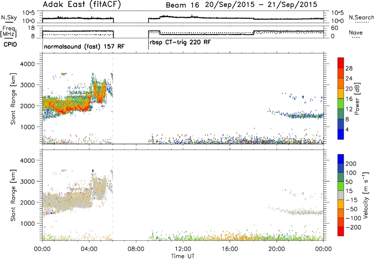The height and width of the screenshot is (259, 374).
Task: Click the date range '20/Sep/2015 - 21/Sep/2015'
Action: coord(261,5)
